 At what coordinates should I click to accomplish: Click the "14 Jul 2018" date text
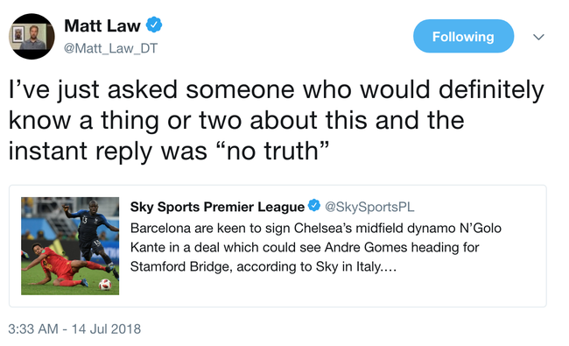106,329
